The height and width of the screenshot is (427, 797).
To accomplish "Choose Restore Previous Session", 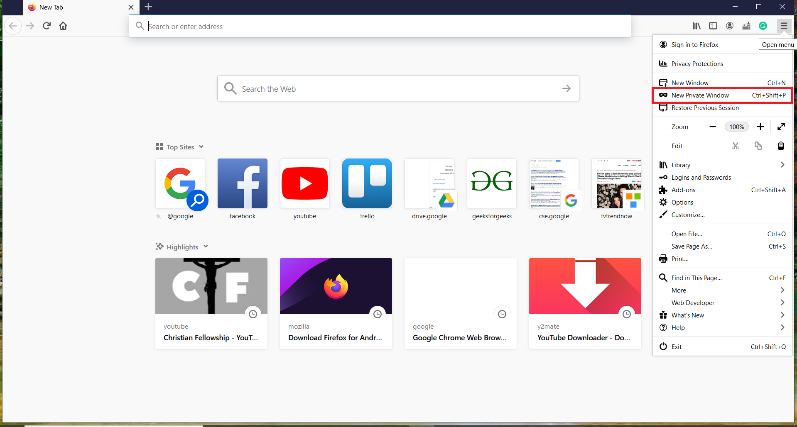I will coord(722,107).
